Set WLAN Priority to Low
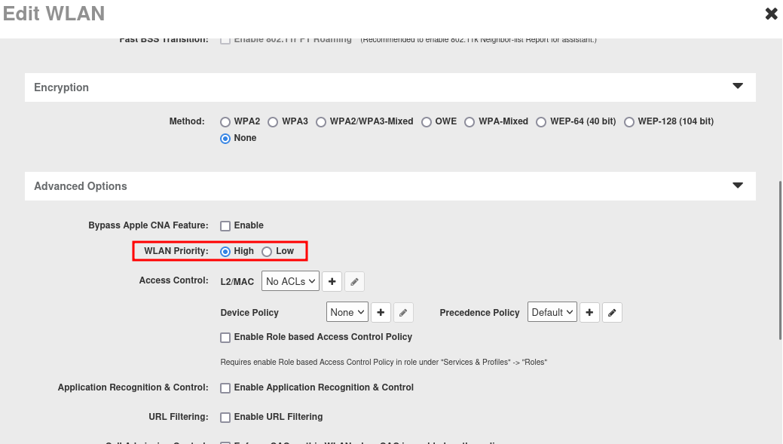783x444 pixels. point(267,251)
